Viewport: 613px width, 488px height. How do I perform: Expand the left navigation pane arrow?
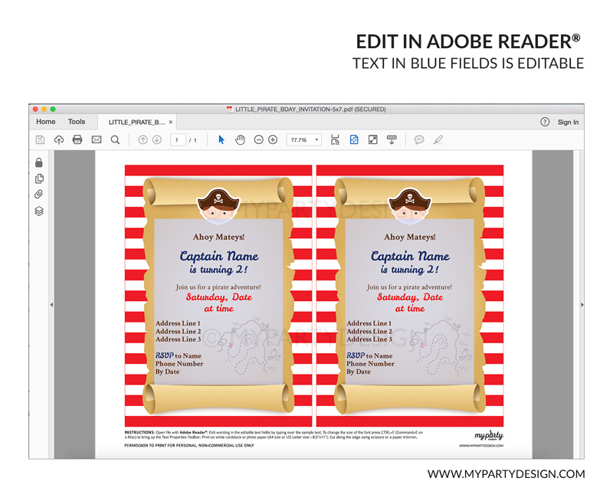point(51,305)
